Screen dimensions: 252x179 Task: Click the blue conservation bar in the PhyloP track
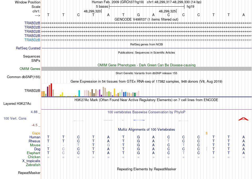click(x=139, y=120)
